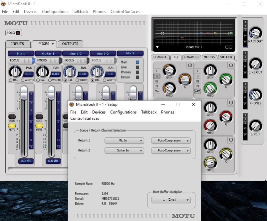Mute the Mic 1 channel
This screenshot has width=267, height=221.
pos(12,126)
